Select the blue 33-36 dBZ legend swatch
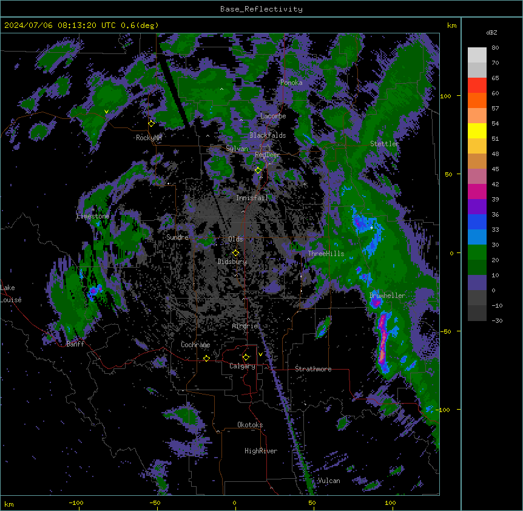 (477, 222)
